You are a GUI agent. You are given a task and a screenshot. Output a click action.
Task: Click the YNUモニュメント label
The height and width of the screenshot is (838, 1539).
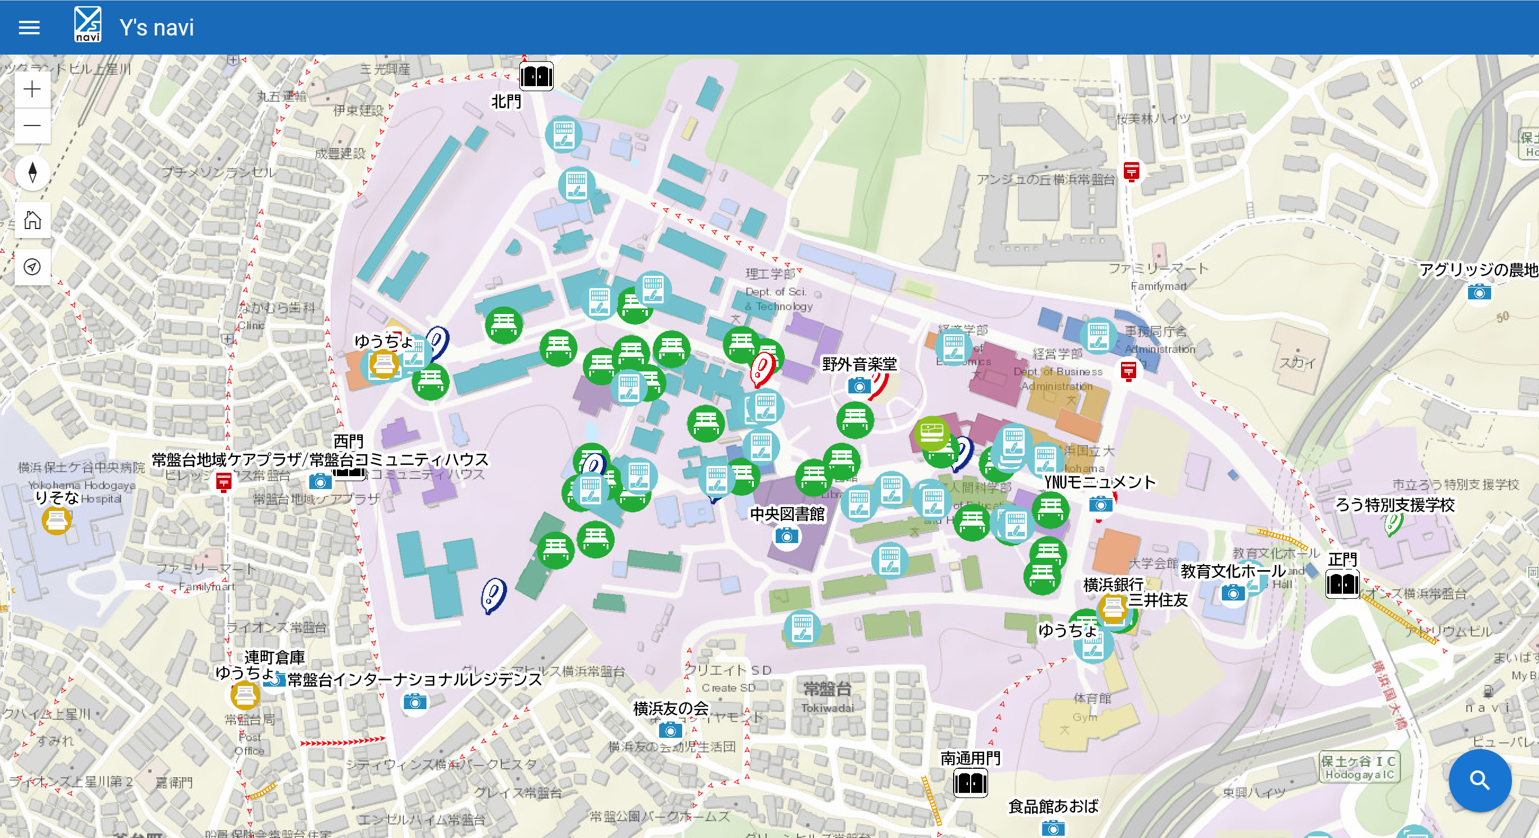click(x=1099, y=482)
